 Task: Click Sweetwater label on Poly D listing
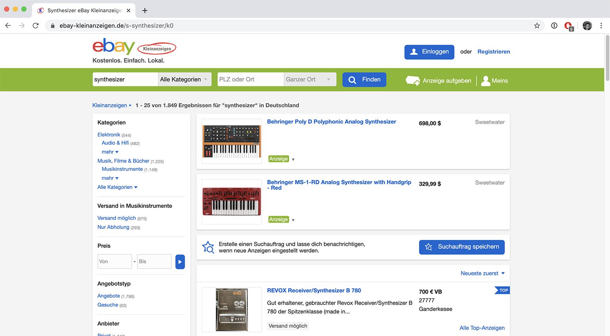490,122
